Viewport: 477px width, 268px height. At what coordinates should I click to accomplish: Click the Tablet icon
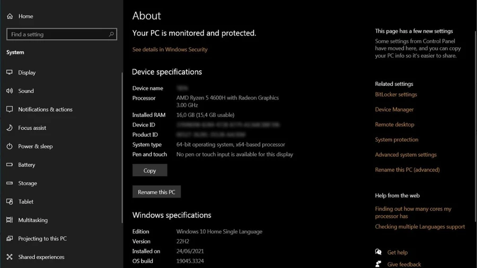(10, 201)
